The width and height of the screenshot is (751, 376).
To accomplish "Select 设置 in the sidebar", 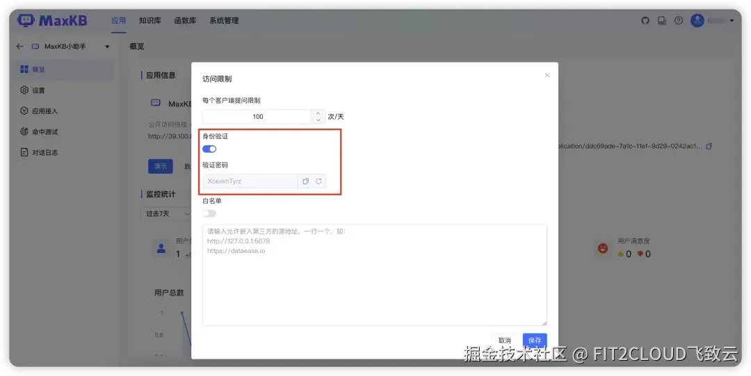I will (x=64, y=90).
